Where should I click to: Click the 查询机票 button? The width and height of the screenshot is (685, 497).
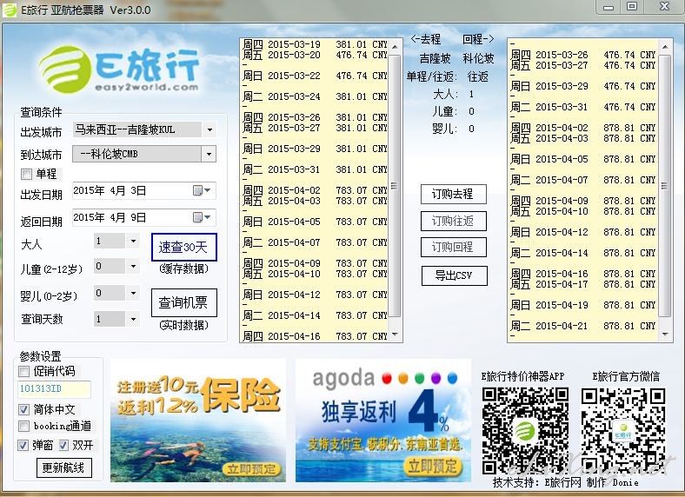tap(184, 302)
